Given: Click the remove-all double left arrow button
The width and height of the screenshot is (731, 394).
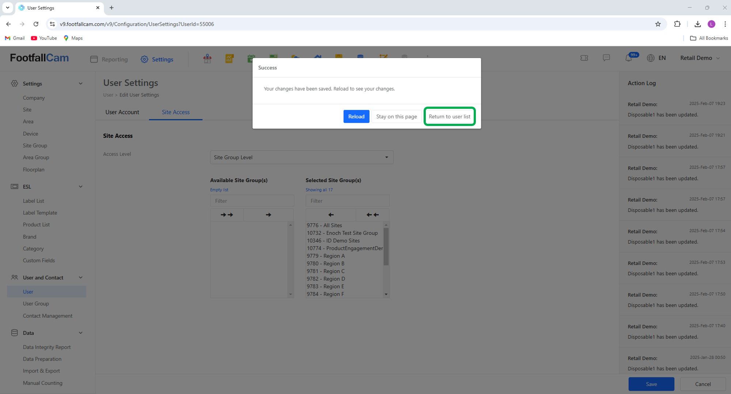Looking at the screenshot, I should pos(372,215).
